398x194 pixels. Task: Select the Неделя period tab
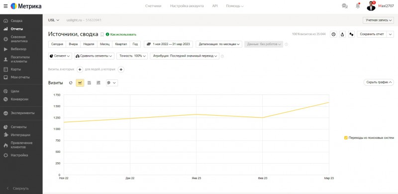(x=89, y=44)
